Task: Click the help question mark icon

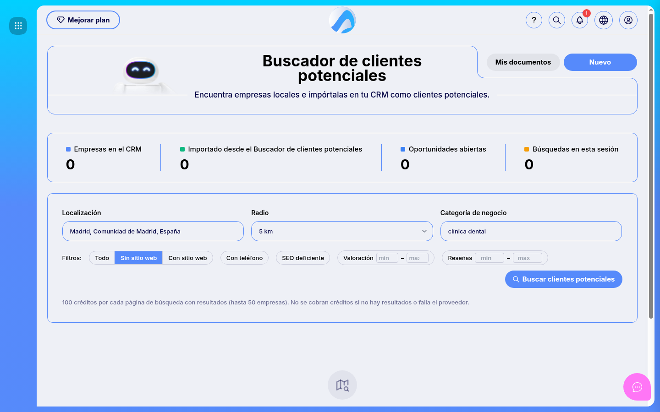Action: (534, 20)
